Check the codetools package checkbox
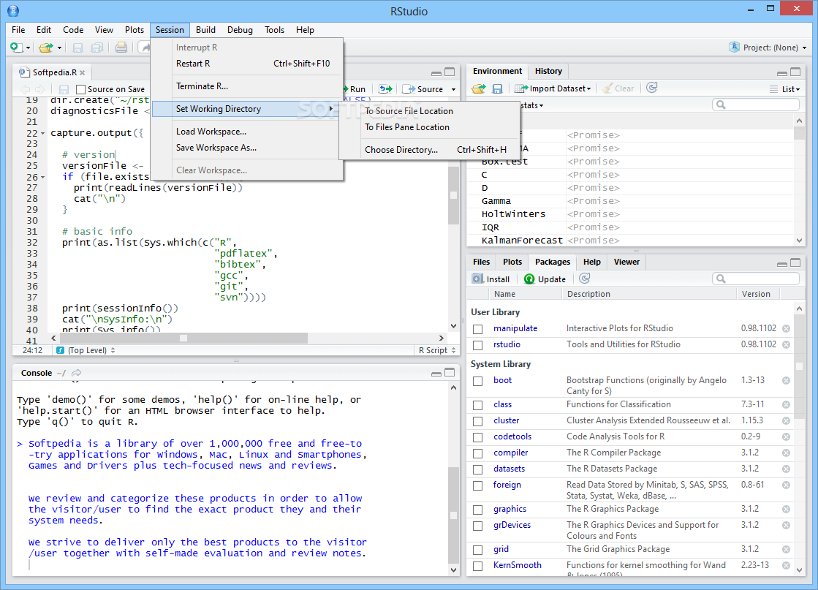 point(478,437)
